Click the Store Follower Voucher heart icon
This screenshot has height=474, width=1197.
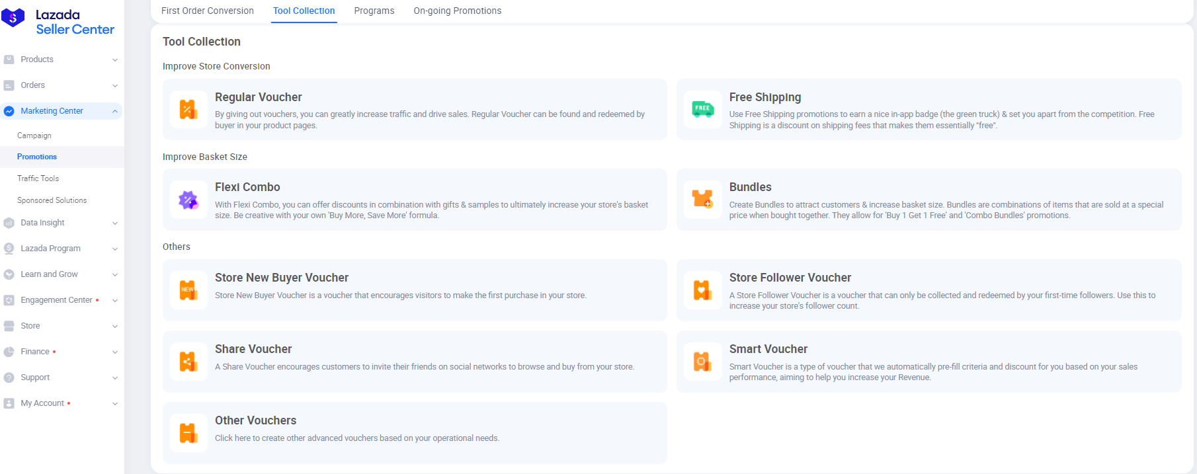(702, 290)
